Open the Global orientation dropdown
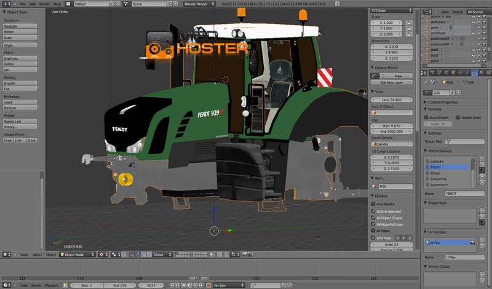This screenshot has height=289, width=492. pyautogui.click(x=162, y=255)
